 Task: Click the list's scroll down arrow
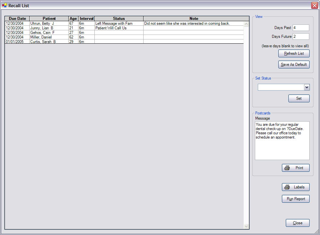(x=246, y=226)
